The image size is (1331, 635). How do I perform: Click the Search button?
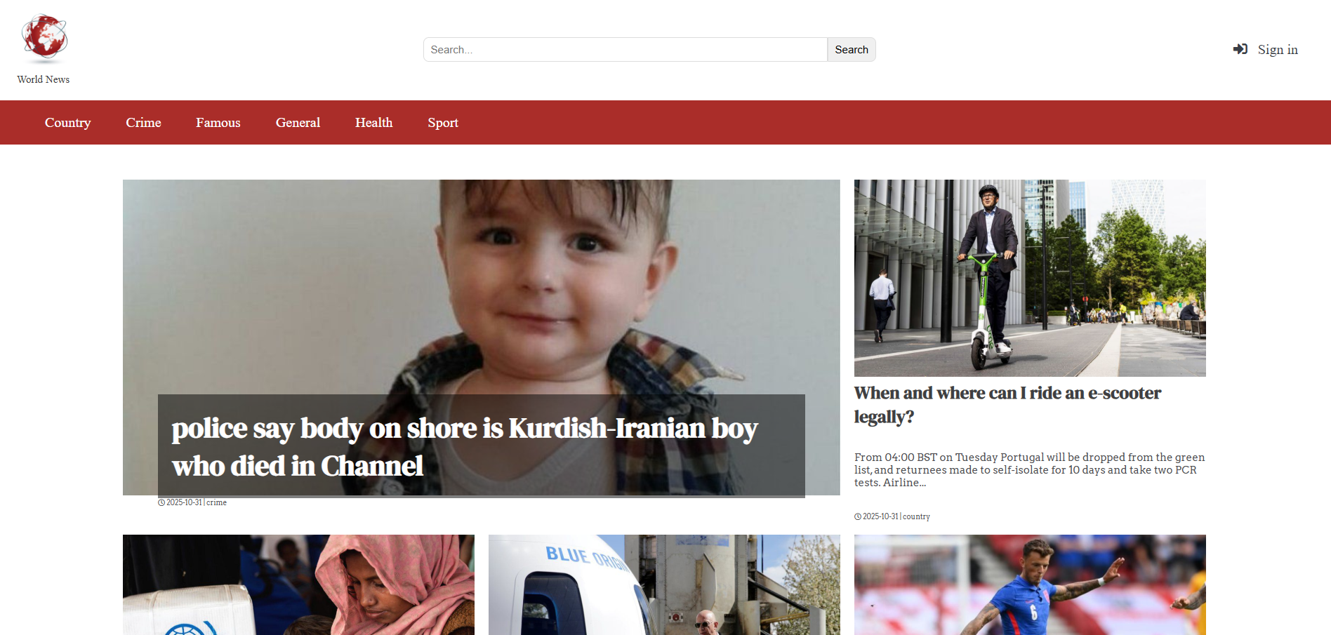pyautogui.click(x=852, y=50)
